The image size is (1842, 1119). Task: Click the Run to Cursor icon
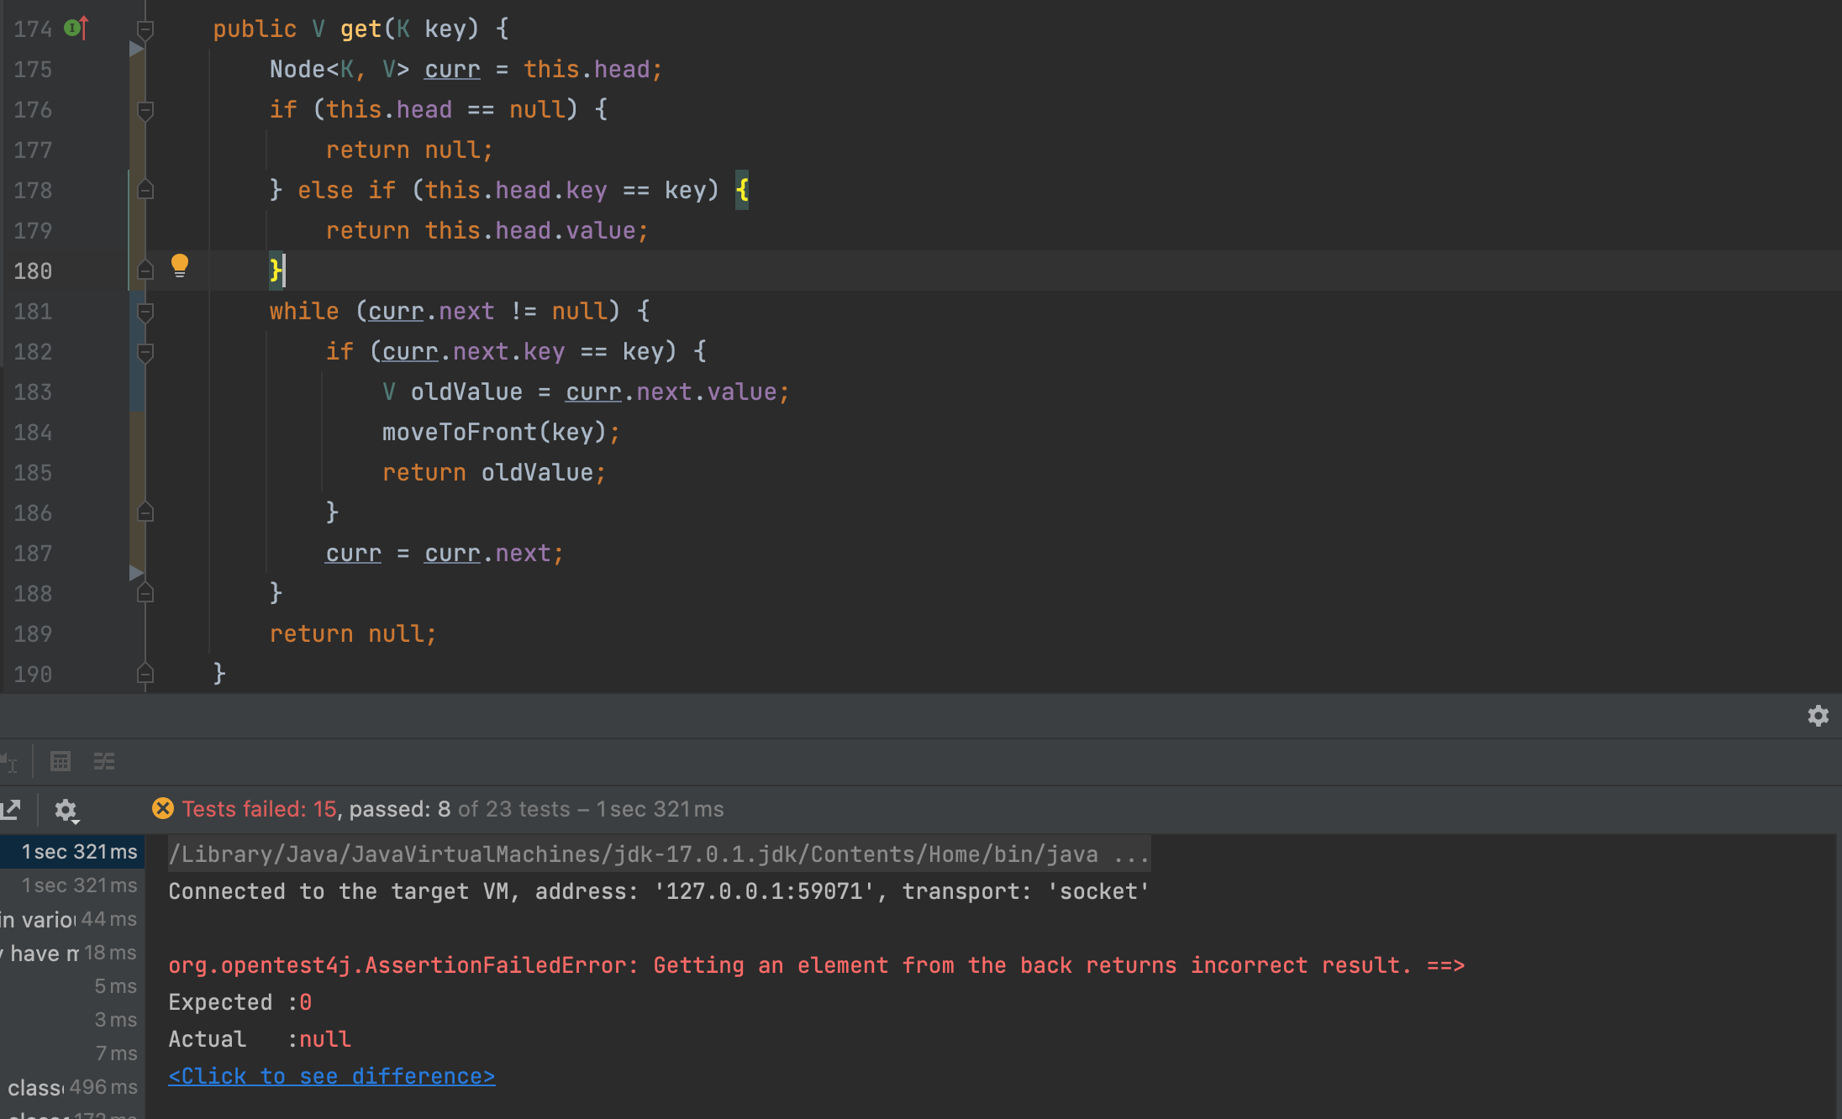[x=9, y=762]
